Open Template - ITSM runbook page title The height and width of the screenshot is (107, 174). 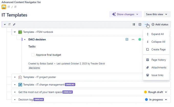(38, 32)
